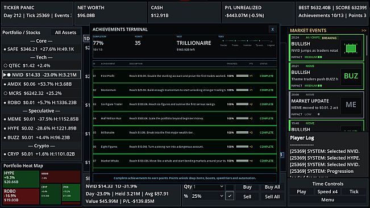Click COMPLETE status of First Profit row
The width and height of the screenshot is (370, 208).
267,76
